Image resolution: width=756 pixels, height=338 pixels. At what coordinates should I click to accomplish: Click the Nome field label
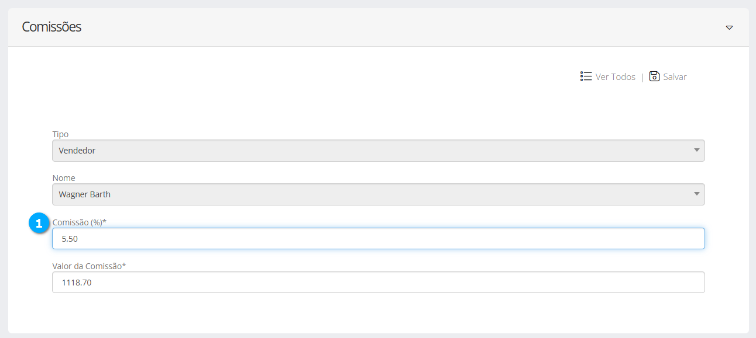(64, 178)
